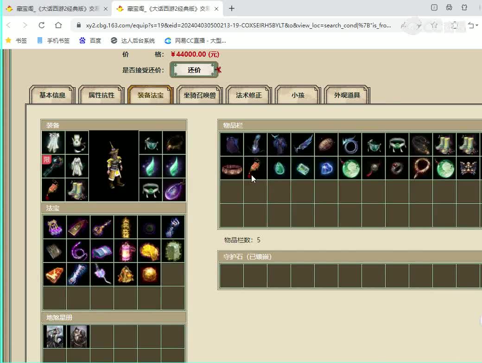Select the red-gold looped necklace in 物品栏
Screen dimensions: 482x363
pyautogui.click(x=421, y=168)
